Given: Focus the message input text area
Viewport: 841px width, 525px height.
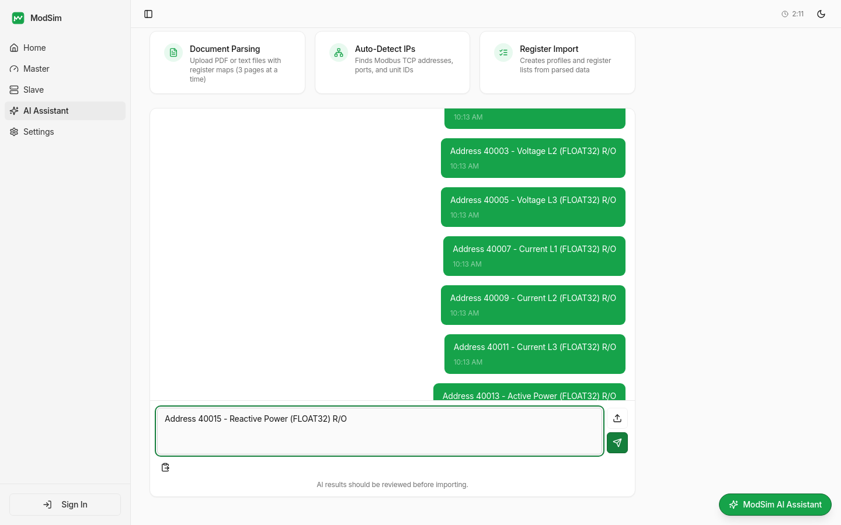Looking at the screenshot, I should click(380, 431).
